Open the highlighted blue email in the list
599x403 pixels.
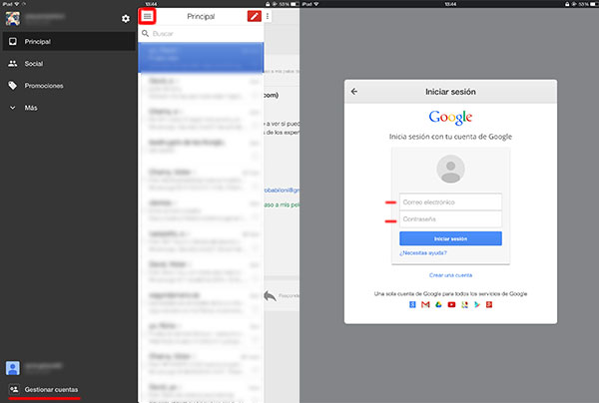(x=201, y=57)
